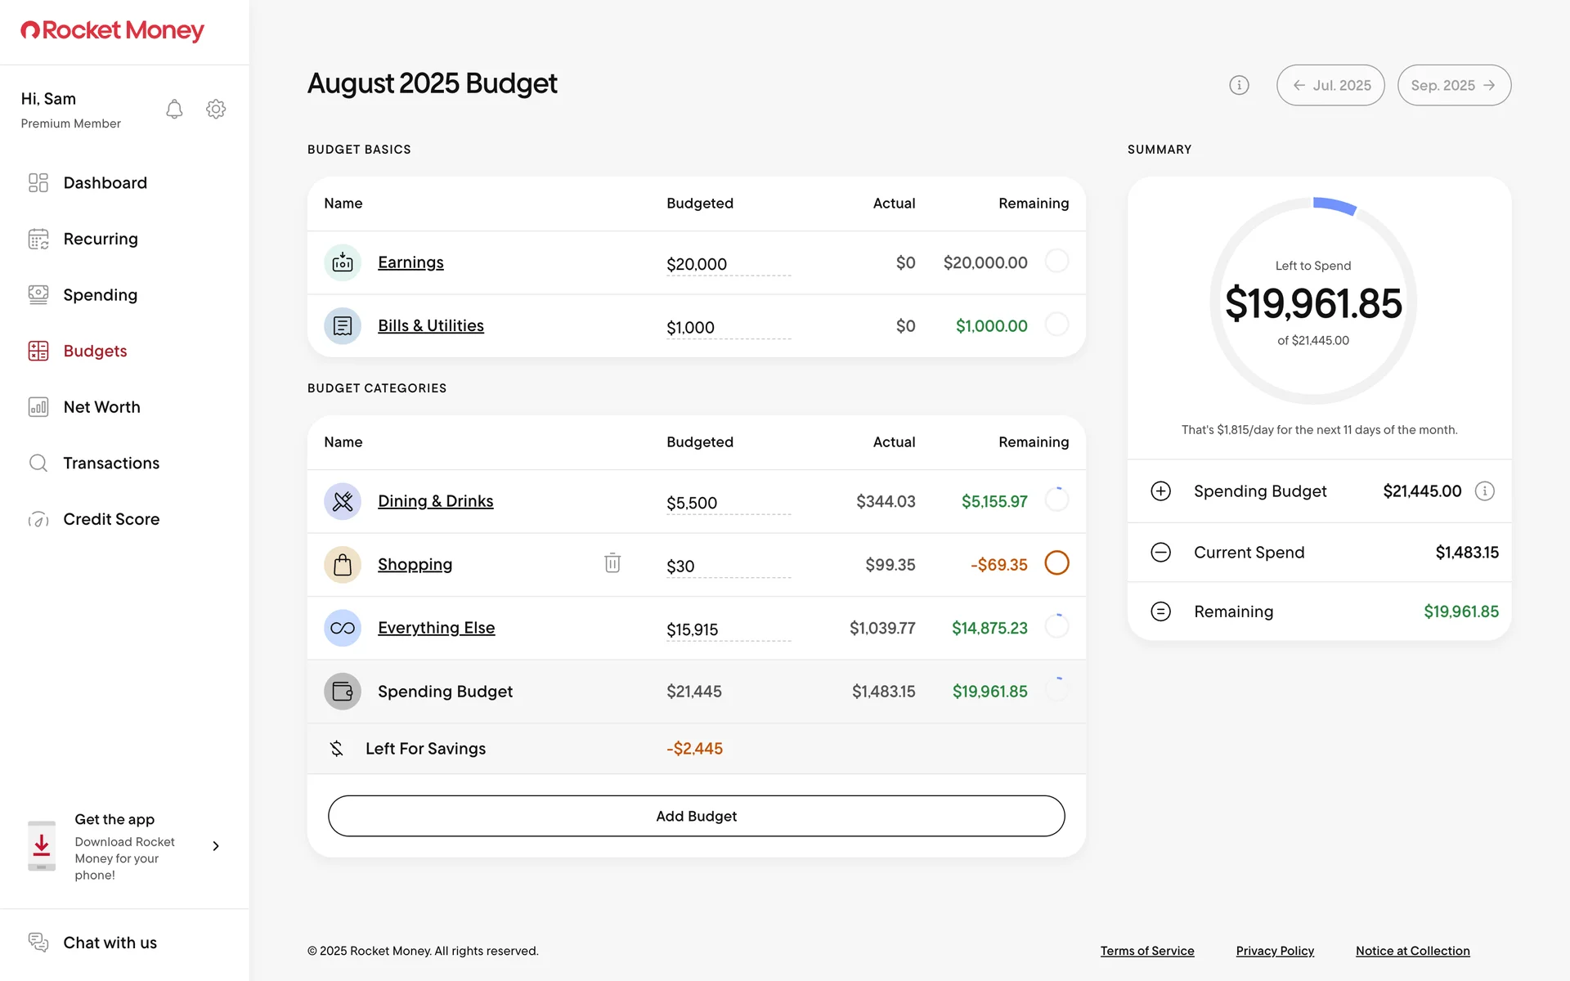This screenshot has width=1570, height=981.
Task: Expand the Get the app chevron
Action: pyautogui.click(x=216, y=846)
